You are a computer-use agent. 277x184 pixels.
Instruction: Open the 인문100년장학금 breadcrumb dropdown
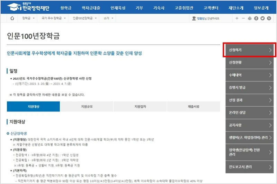85,18
